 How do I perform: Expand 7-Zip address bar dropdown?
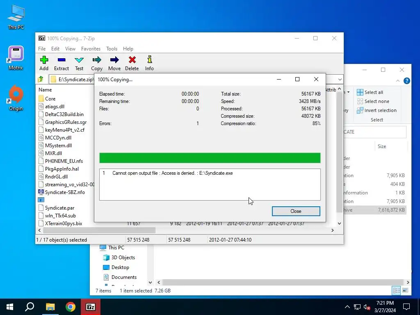340,79
